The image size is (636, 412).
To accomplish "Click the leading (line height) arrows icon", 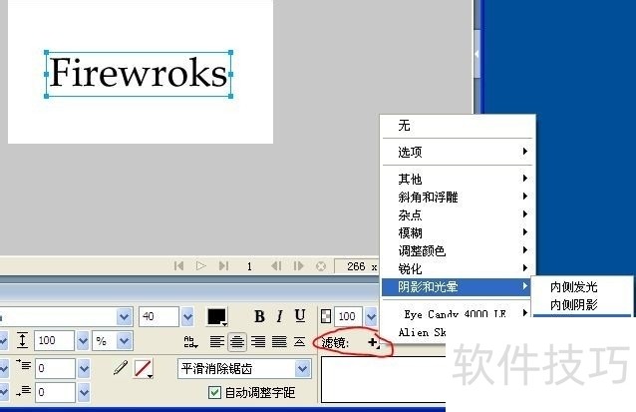I will click(22, 340).
